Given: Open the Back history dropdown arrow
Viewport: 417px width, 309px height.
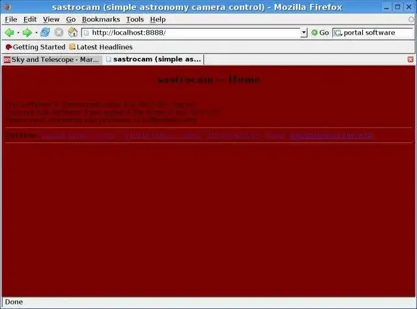Looking at the screenshot, I should point(18,33).
